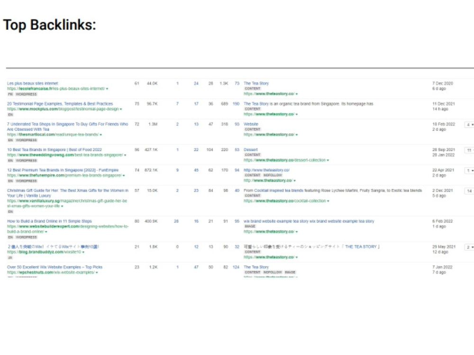Select the '6 Feb 2022' date
The image size is (474, 355).
(x=442, y=221)
